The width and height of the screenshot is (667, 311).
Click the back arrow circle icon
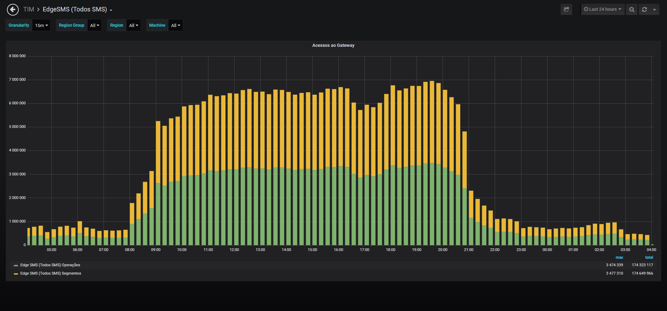13,9
